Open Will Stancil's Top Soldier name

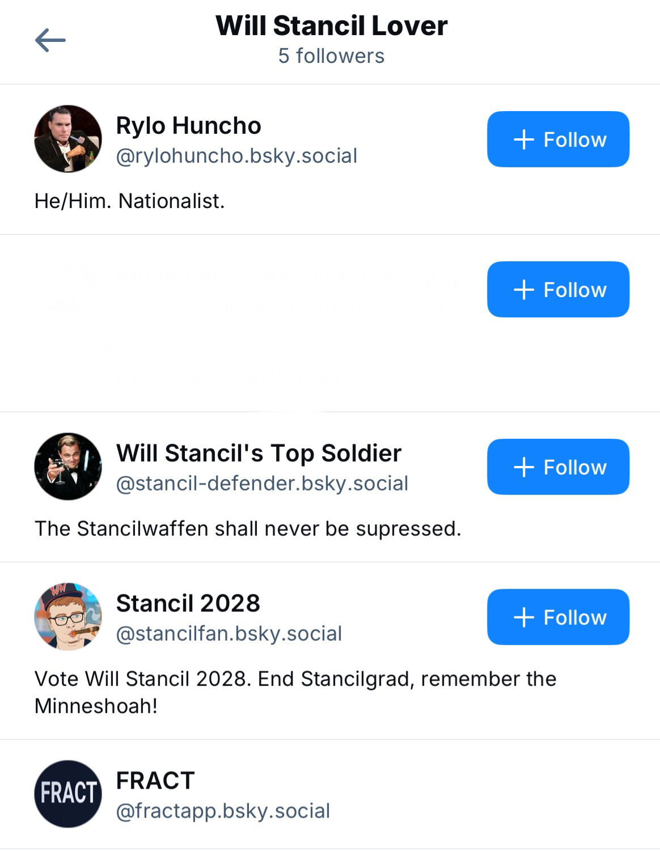[x=259, y=454]
